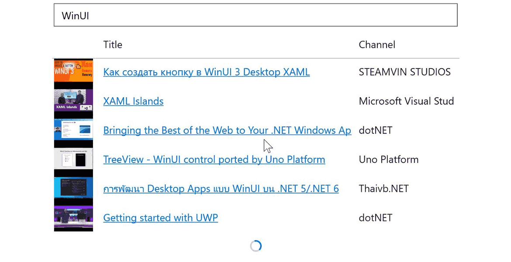This screenshot has height=262, width=511.
Task: Click the Thaivb.NET video thumbnail
Action: click(x=73, y=188)
